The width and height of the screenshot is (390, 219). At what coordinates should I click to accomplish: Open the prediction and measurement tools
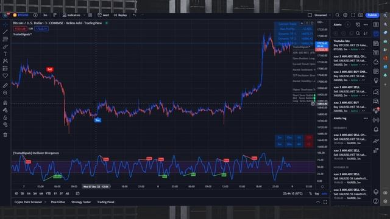5,69
